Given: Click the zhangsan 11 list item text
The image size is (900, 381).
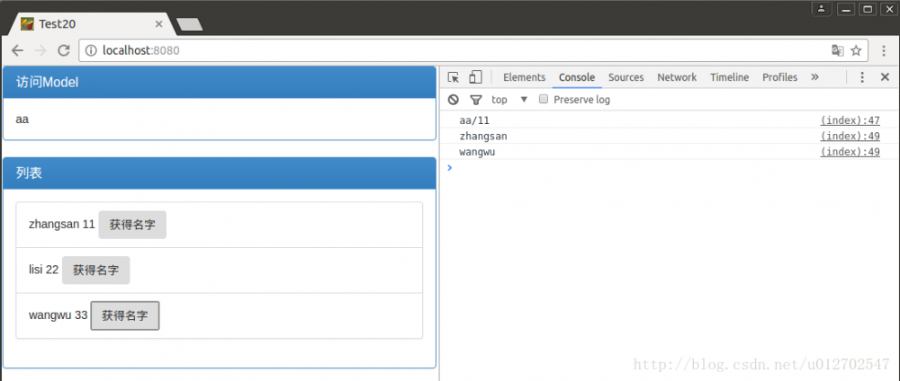Looking at the screenshot, I should point(62,225).
